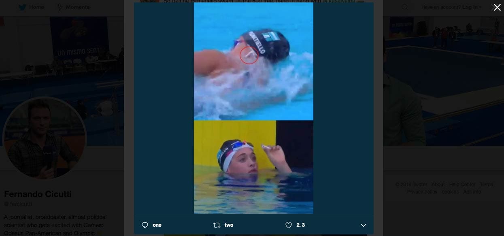This screenshot has width=504, height=236.
Task: Open the Privacy policy footer link
Action: [x=422, y=192]
